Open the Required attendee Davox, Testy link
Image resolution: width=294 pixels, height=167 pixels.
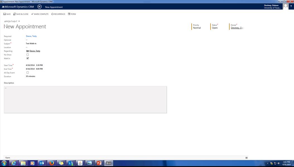coord(31,36)
